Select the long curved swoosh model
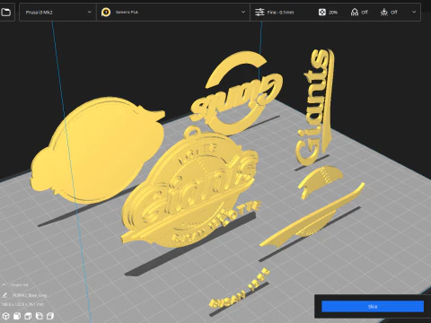431x323 pixels. pos(312,217)
